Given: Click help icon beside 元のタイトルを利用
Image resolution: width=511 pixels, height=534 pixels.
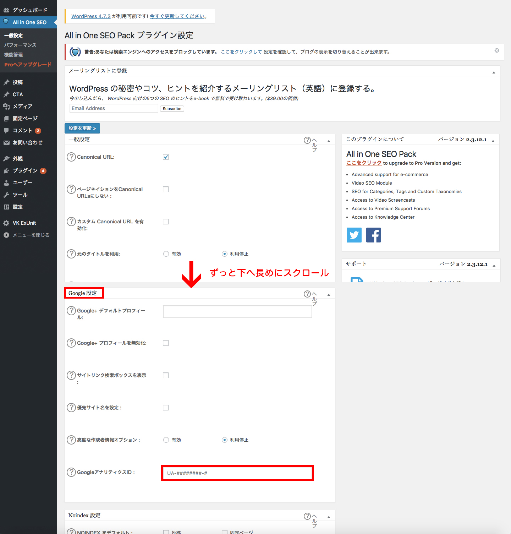Looking at the screenshot, I should tap(71, 254).
